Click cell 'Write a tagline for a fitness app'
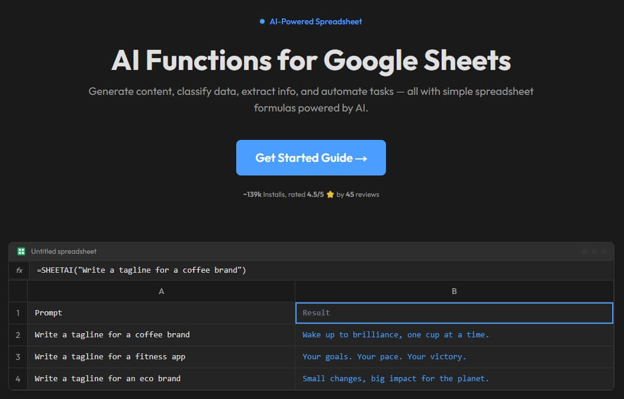The image size is (624, 399). pos(161,357)
